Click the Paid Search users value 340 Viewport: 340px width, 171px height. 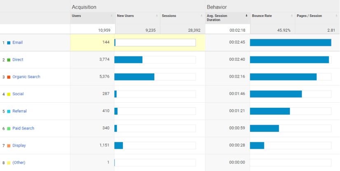pyautogui.click(x=106, y=128)
